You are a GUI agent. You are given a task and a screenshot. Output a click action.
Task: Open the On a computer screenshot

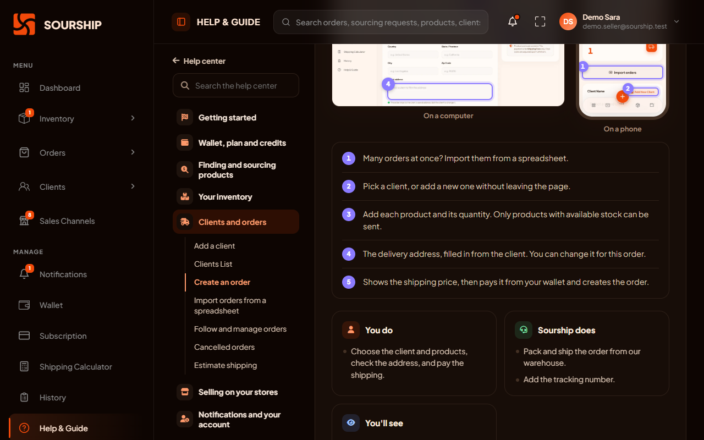click(448, 75)
